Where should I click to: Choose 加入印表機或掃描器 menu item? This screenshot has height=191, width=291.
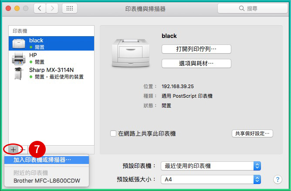point(47,160)
